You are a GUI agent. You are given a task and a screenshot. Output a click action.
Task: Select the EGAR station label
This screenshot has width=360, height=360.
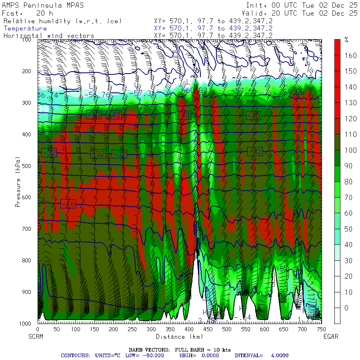(x=331, y=336)
